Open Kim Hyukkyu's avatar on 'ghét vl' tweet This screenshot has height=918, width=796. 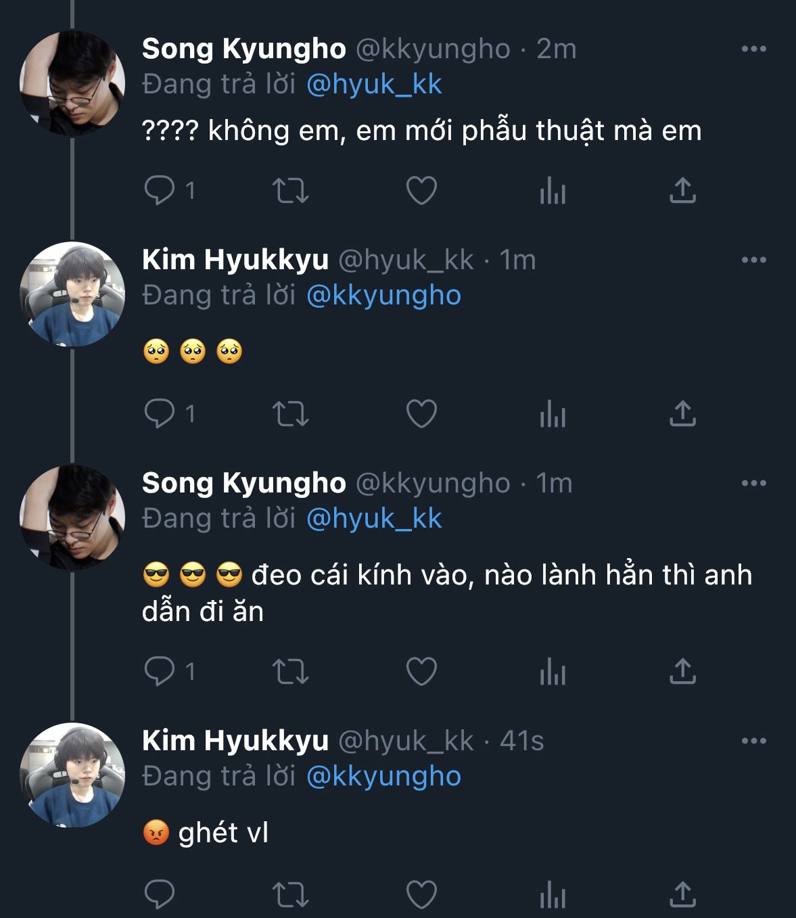click(x=72, y=775)
